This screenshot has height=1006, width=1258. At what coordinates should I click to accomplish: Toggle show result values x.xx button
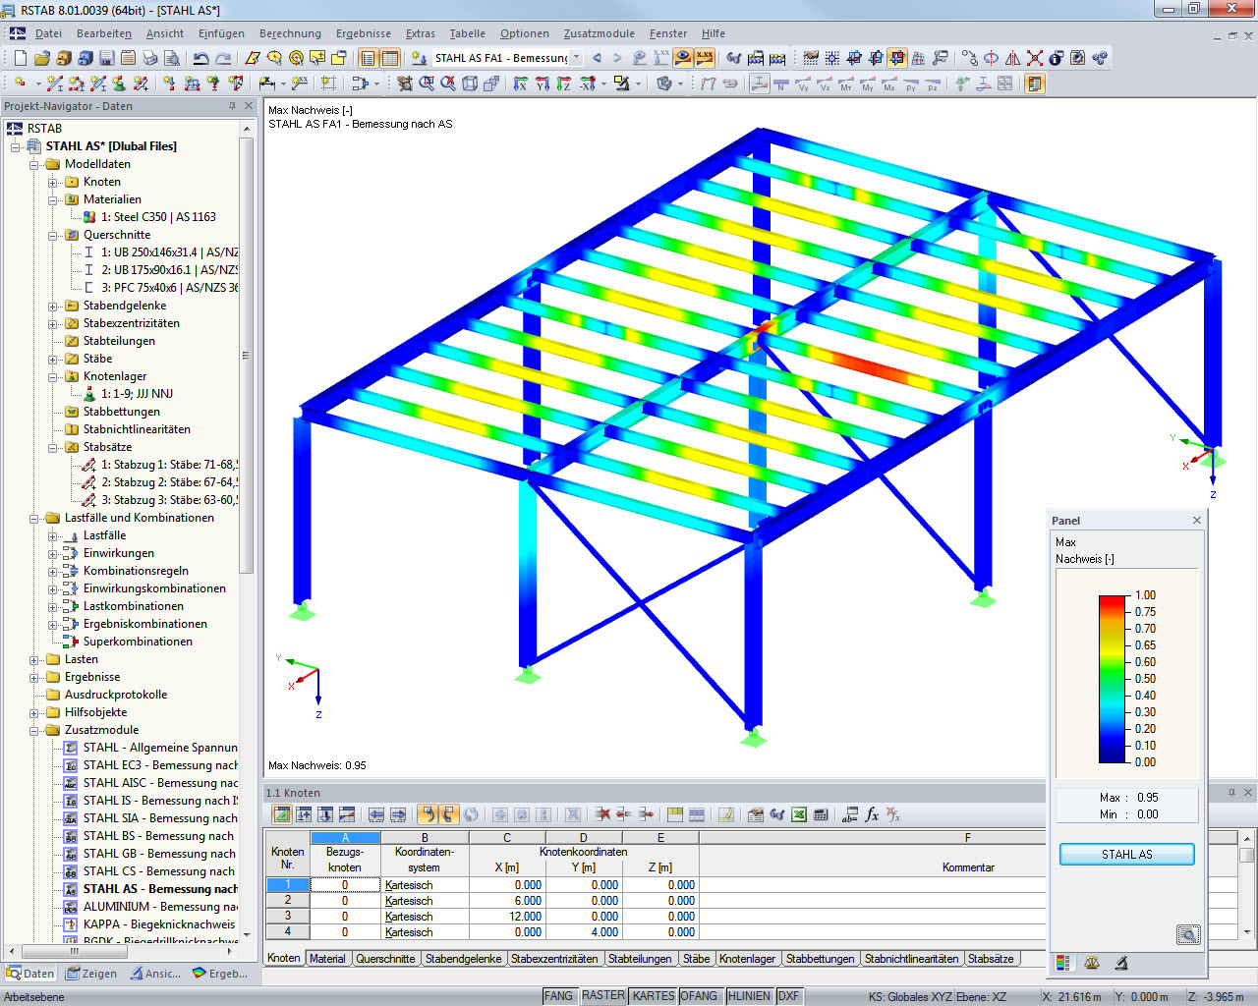coord(705,58)
